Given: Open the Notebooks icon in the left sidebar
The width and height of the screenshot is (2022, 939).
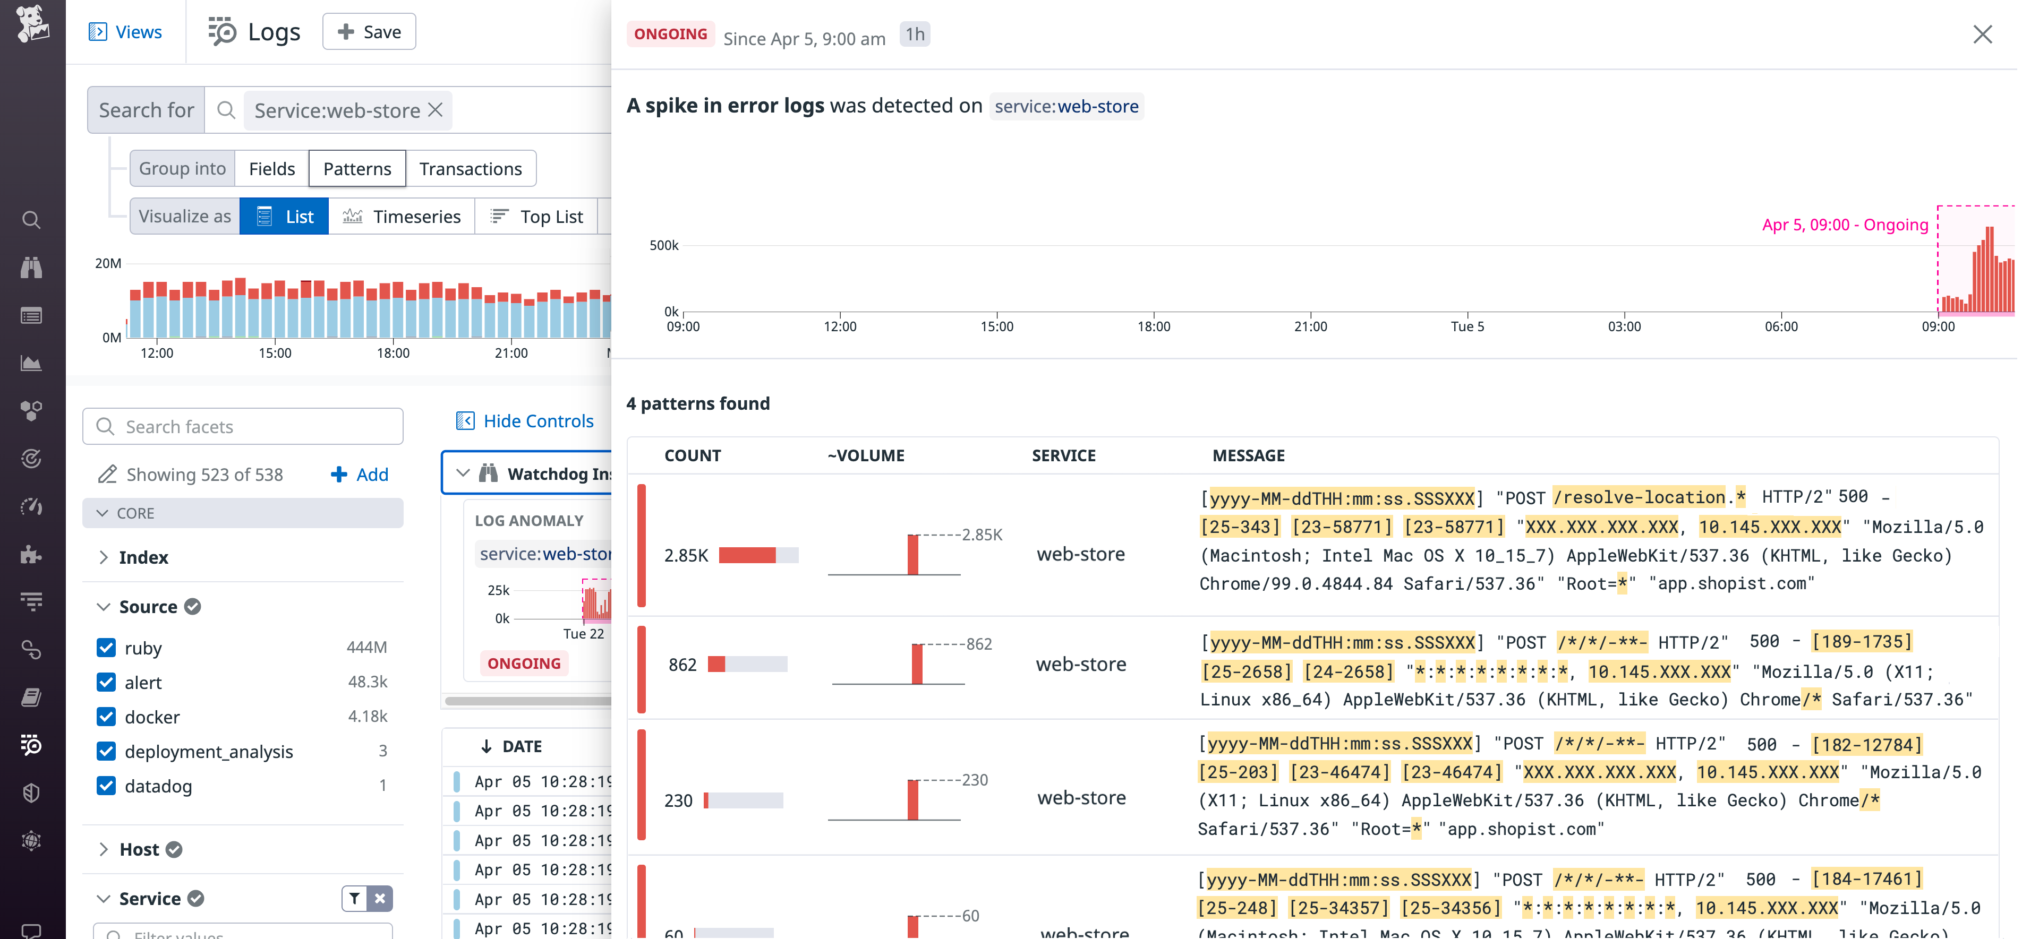Looking at the screenshot, I should pyautogui.click(x=31, y=696).
